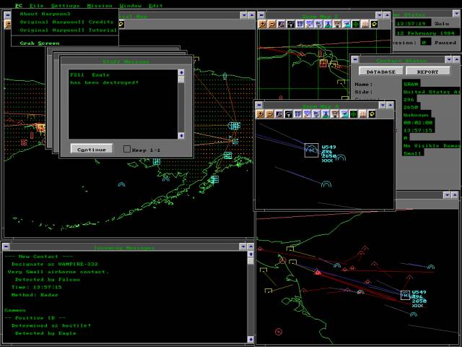Click green crosshair icon in Zoom Map 2
462x347 pixels.
coord(356,24)
